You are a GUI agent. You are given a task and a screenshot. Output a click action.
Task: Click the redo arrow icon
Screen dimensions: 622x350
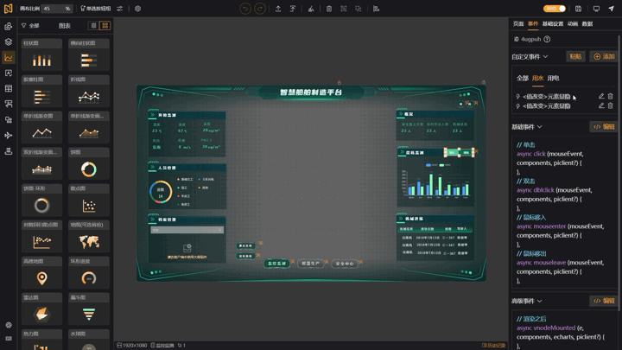point(260,9)
